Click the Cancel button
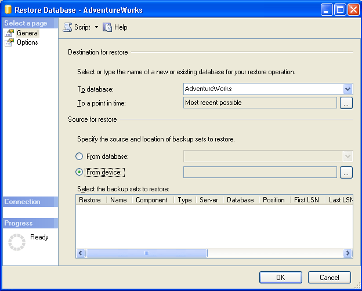This screenshot has width=362, height=291. coord(330,278)
